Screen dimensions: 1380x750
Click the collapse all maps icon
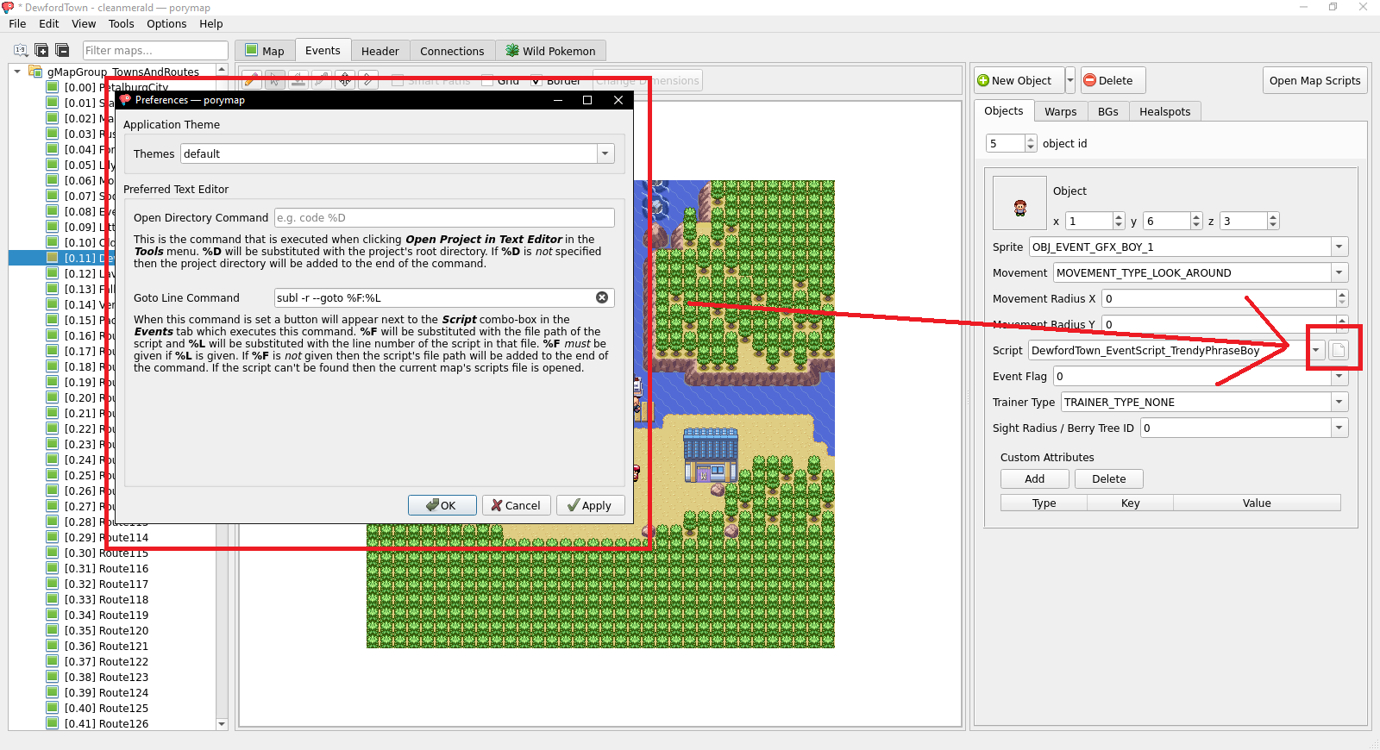click(62, 50)
